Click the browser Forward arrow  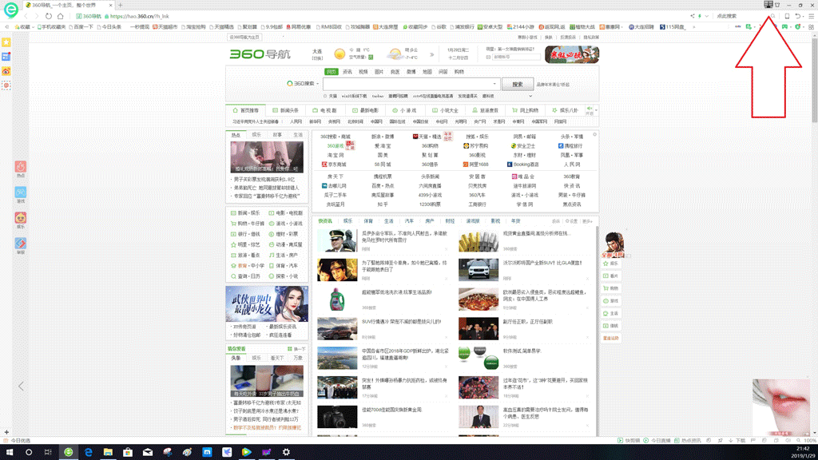[37, 16]
